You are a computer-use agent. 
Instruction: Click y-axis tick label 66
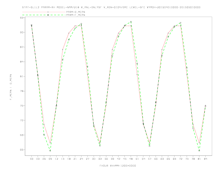tap(22, 150)
